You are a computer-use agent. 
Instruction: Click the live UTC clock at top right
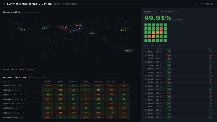click(203, 4)
